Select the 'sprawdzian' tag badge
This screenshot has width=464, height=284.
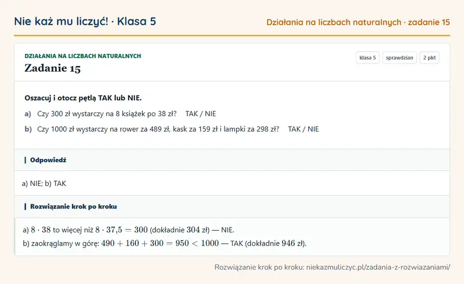pyautogui.click(x=400, y=58)
